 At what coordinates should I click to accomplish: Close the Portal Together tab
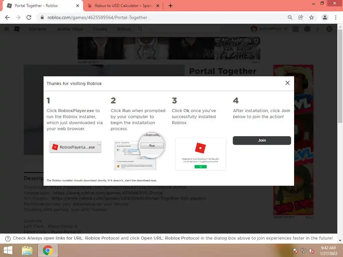78,6
